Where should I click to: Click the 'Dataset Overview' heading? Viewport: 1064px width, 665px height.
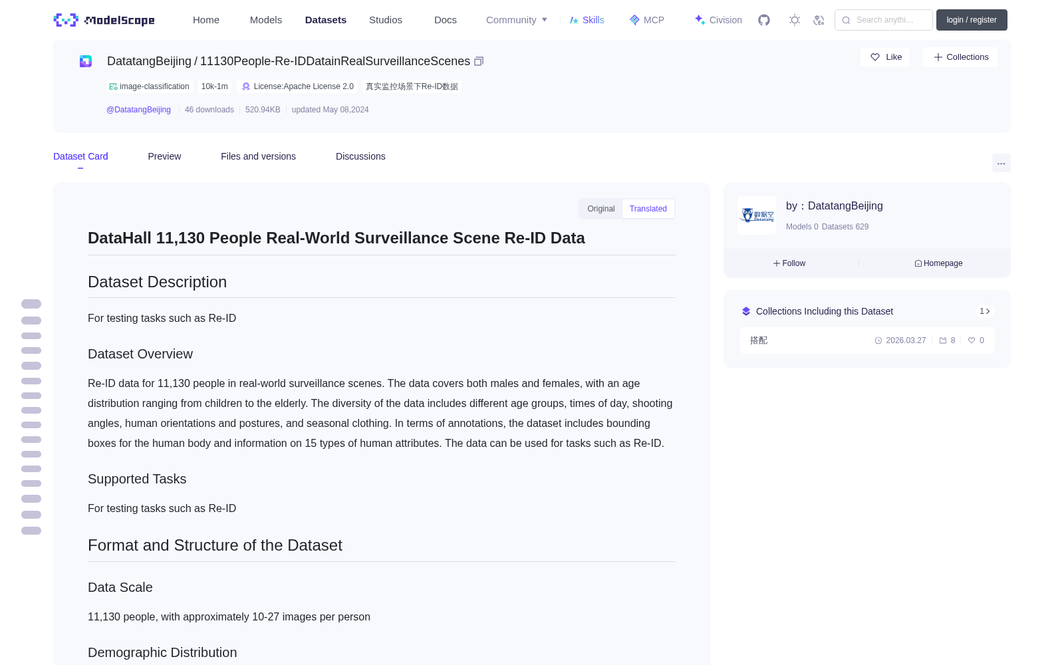pyautogui.click(x=140, y=354)
